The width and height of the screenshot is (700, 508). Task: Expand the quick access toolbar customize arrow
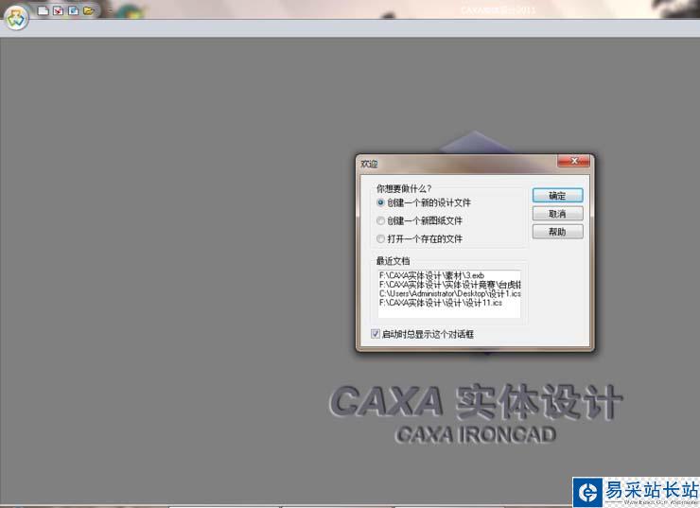[110, 10]
